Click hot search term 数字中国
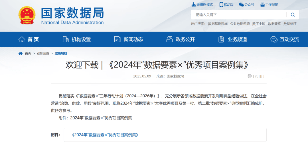The width and height of the screenshot is (308, 151). coord(259,24)
